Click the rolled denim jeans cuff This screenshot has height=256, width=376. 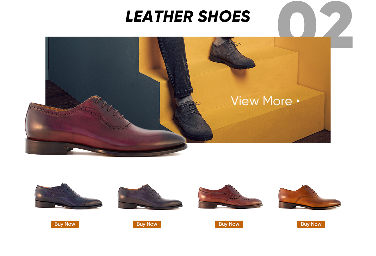pos(183,93)
